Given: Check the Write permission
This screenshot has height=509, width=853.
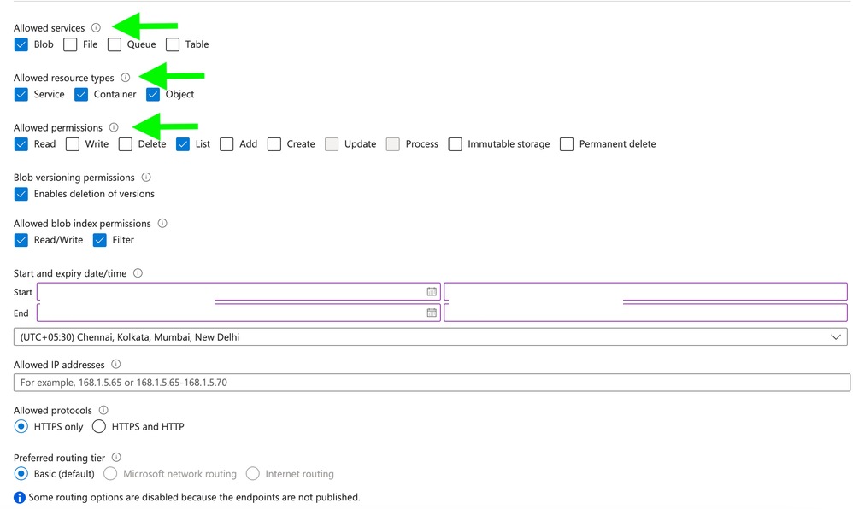Looking at the screenshot, I should point(73,144).
